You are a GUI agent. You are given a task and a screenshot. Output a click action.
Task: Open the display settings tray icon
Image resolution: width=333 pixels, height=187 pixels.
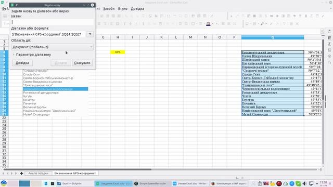point(311,183)
